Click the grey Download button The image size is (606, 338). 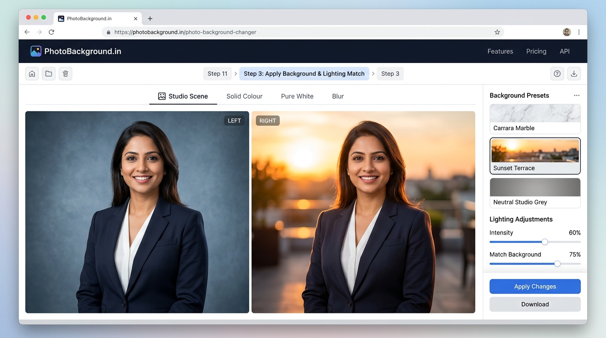(535, 304)
